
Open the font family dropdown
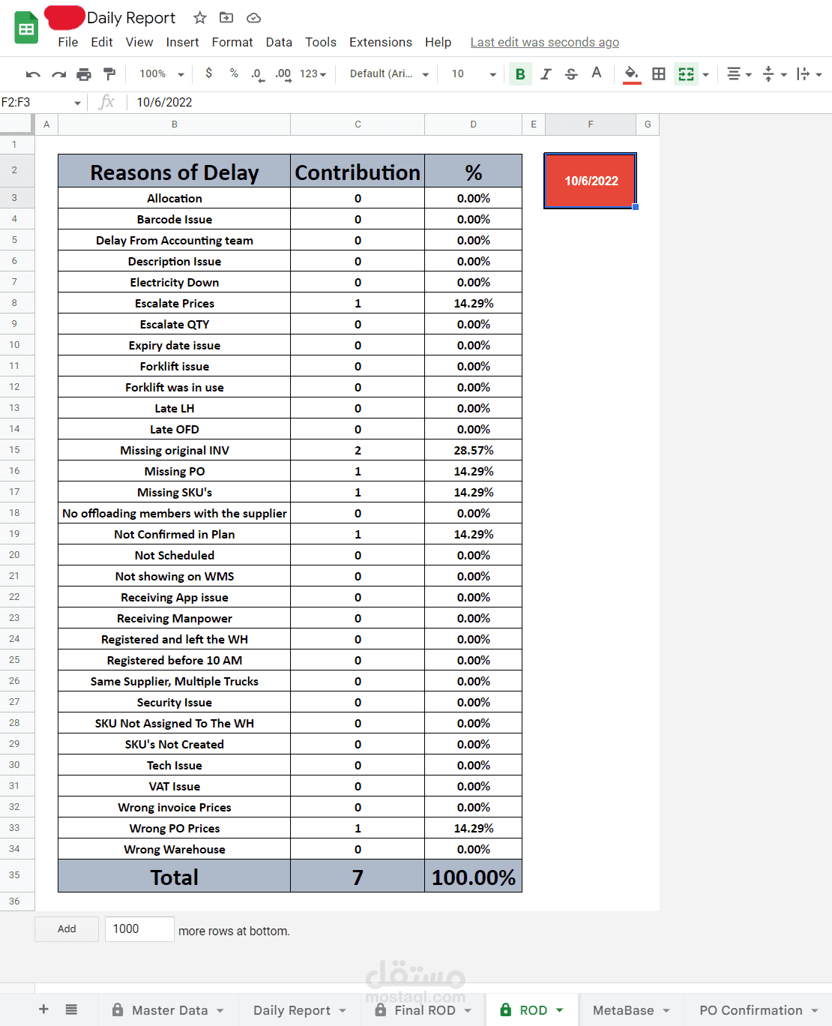(x=389, y=73)
